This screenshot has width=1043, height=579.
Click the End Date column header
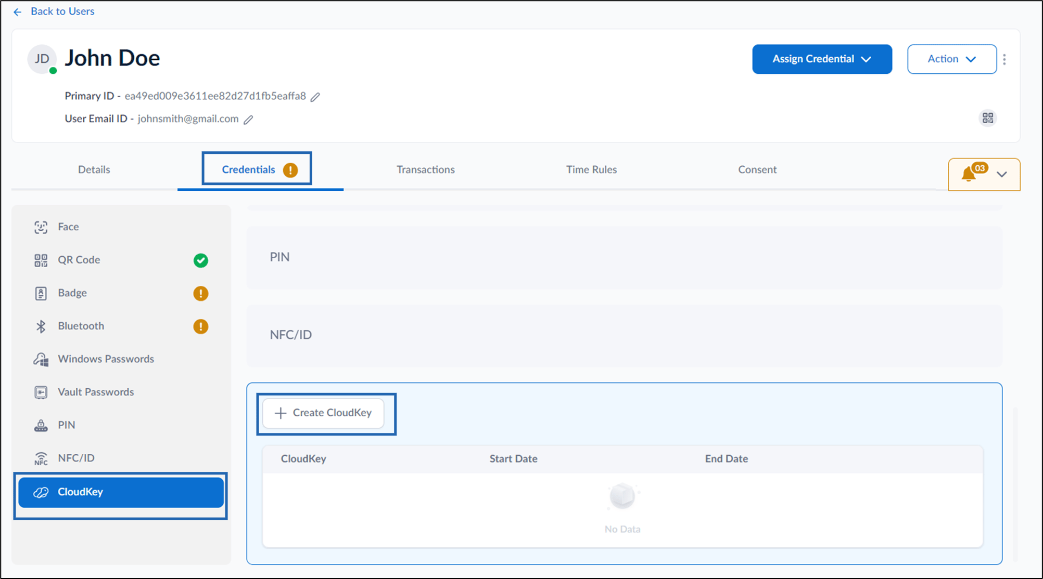(x=727, y=459)
